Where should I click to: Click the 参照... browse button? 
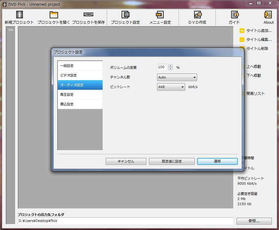254,221
